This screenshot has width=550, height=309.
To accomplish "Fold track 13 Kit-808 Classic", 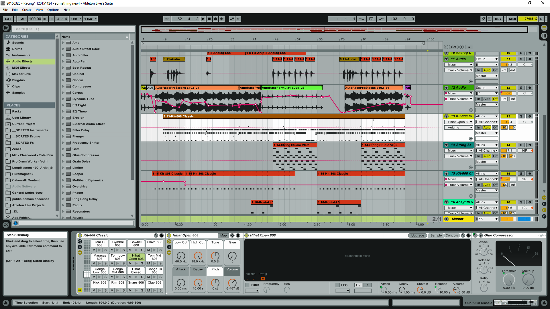I will [446, 116].
